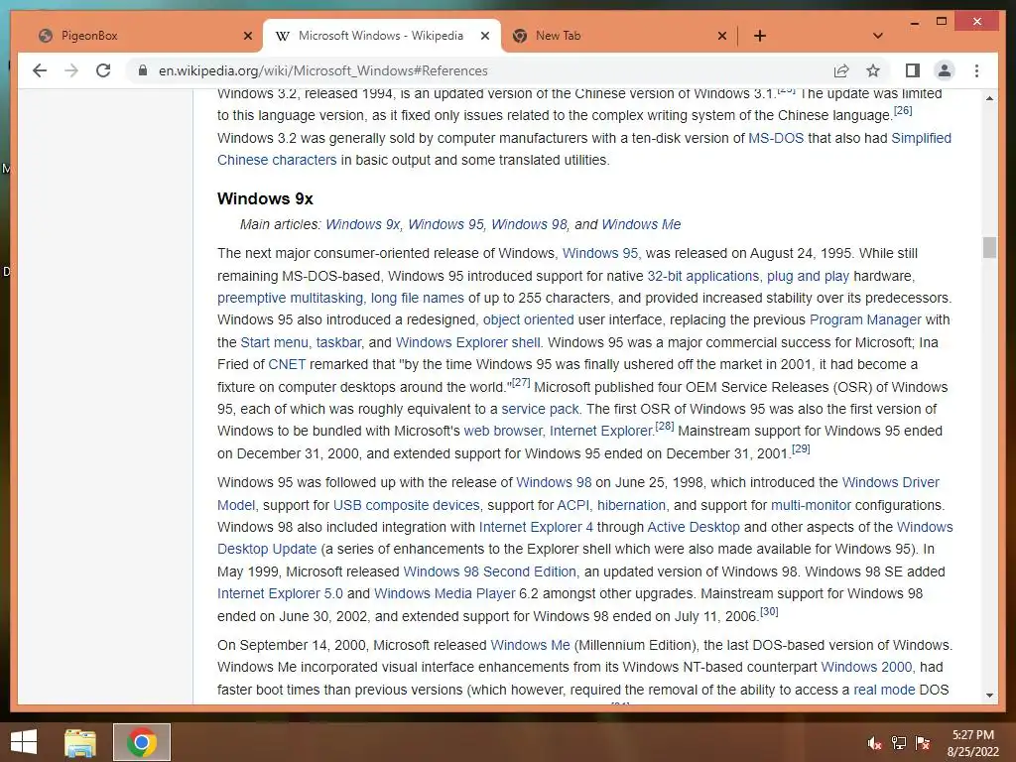Follow the USB composite devices link

[x=406, y=505]
